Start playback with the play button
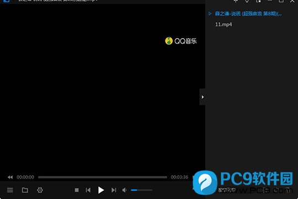This screenshot has height=199, width=298. (x=101, y=190)
